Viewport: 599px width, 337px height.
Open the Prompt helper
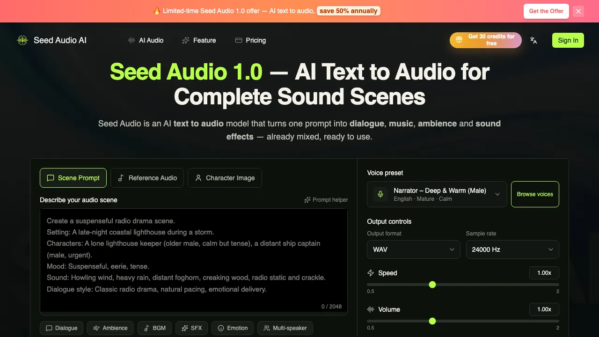[326, 200]
